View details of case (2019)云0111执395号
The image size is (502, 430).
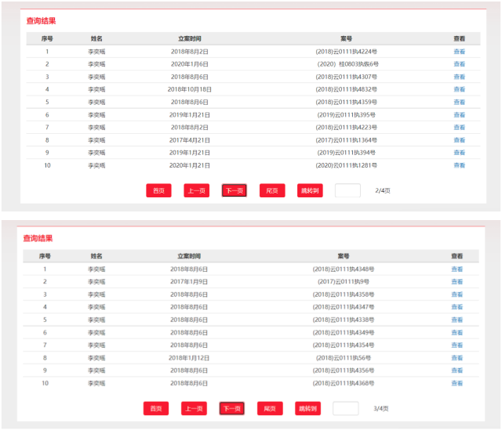point(459,115)
